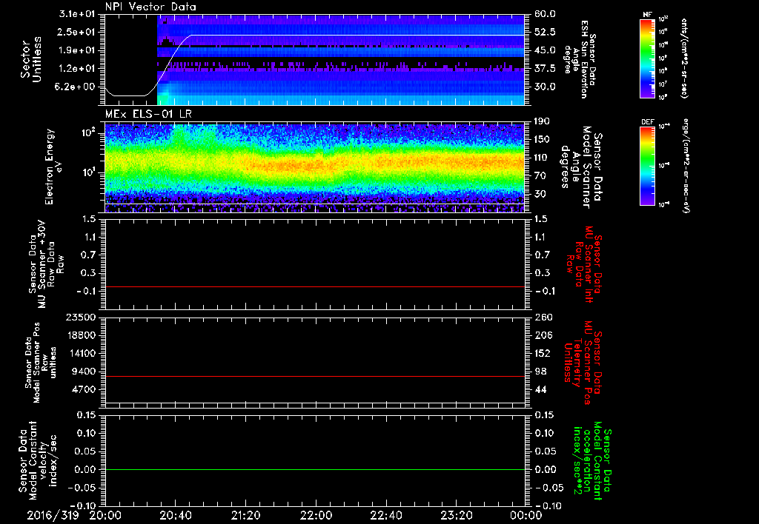Click the green zero line in velocity panel
759x524 pixels.
pos(315,470)
